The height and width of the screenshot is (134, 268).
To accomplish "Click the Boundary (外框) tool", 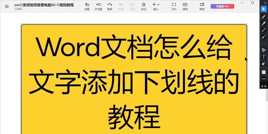I will coord(132,6).
